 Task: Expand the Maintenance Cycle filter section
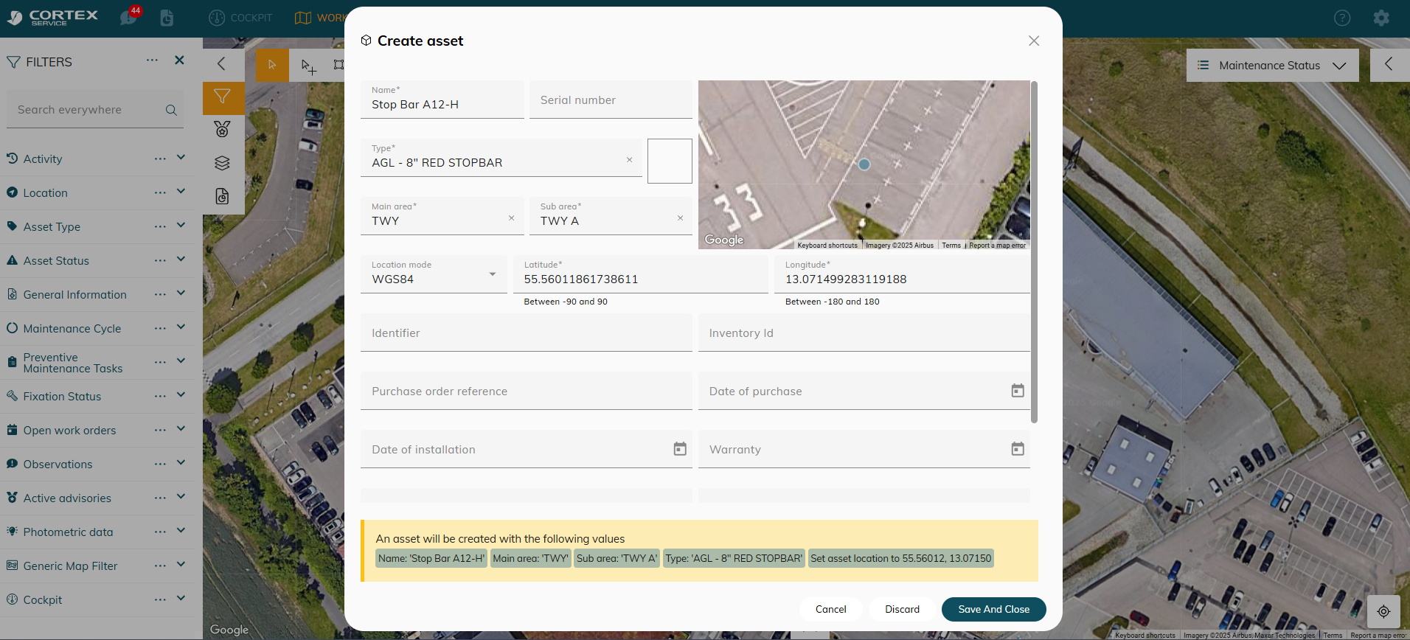181,327
